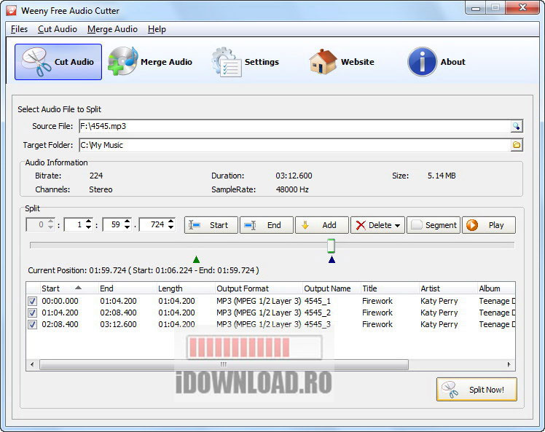The height and width of the screenshot is (432, 545).
Task: Click the segment list horizontal scrollbar thumb
Action: click(224, 364)
